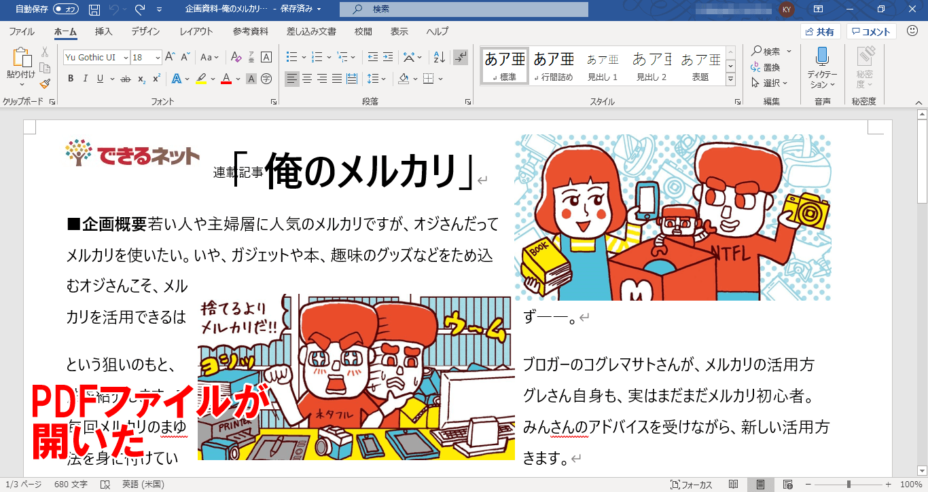928x492 pixels.
Task: Click the Clear Formatting eraser icon
Action: (236, 57)
